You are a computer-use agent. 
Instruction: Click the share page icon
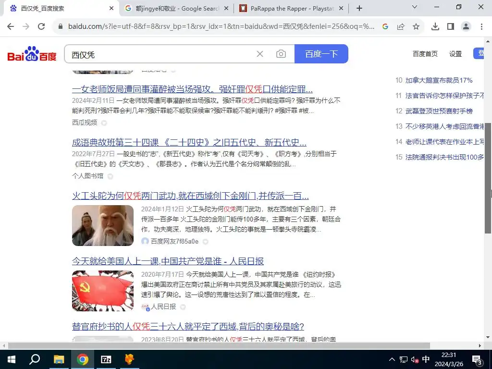(401, 27)
